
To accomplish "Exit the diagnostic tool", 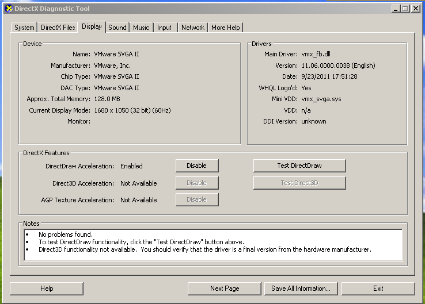I will [378, 288].
